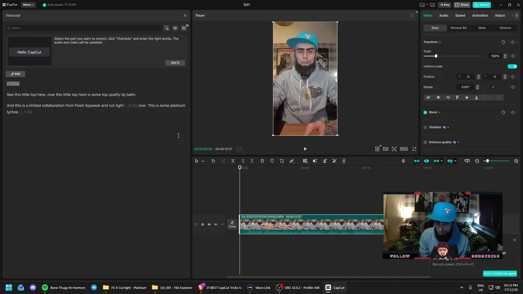Toggle the Uniform scale switch
This screenshot has height=294, width=523.
[512, 66]
